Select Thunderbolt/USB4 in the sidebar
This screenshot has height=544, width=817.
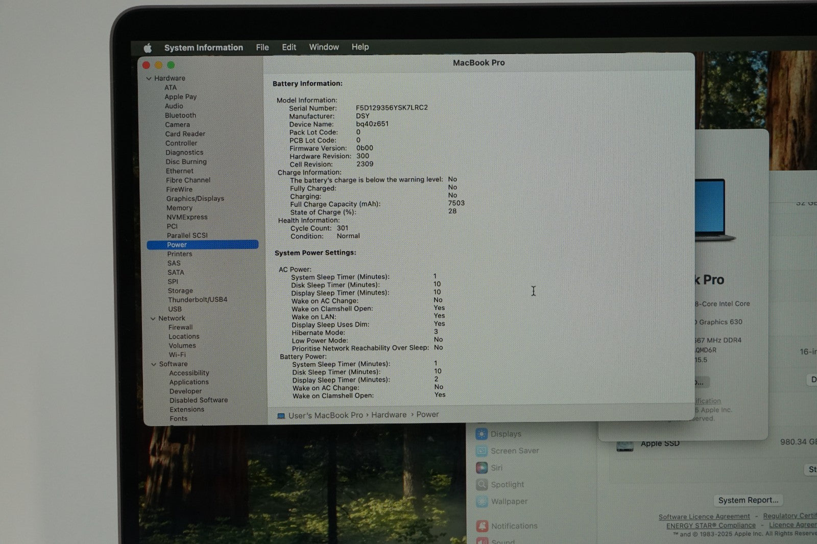[198, 300]
